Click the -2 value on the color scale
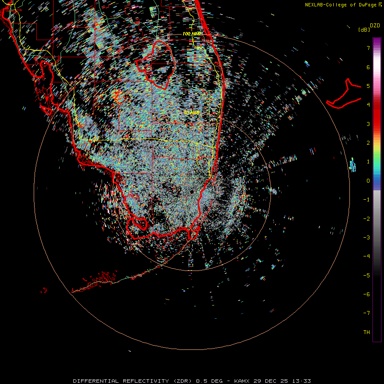Screen dimensions: 384x384 (x=367, y=219)
